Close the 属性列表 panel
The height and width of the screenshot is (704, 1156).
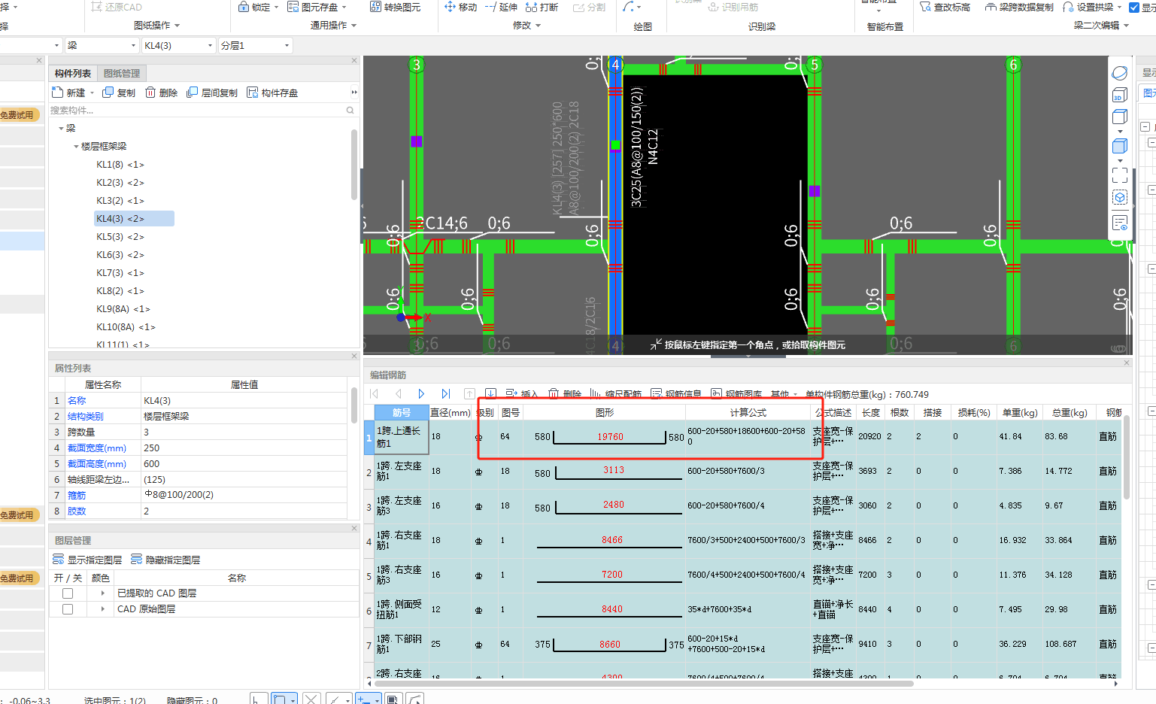[x=354, y=357]
